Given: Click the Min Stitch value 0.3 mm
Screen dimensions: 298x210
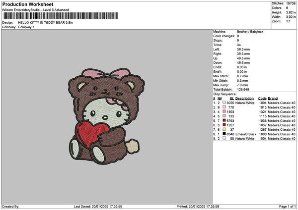Looking at the screenshot, I should [x=242, y=81].
